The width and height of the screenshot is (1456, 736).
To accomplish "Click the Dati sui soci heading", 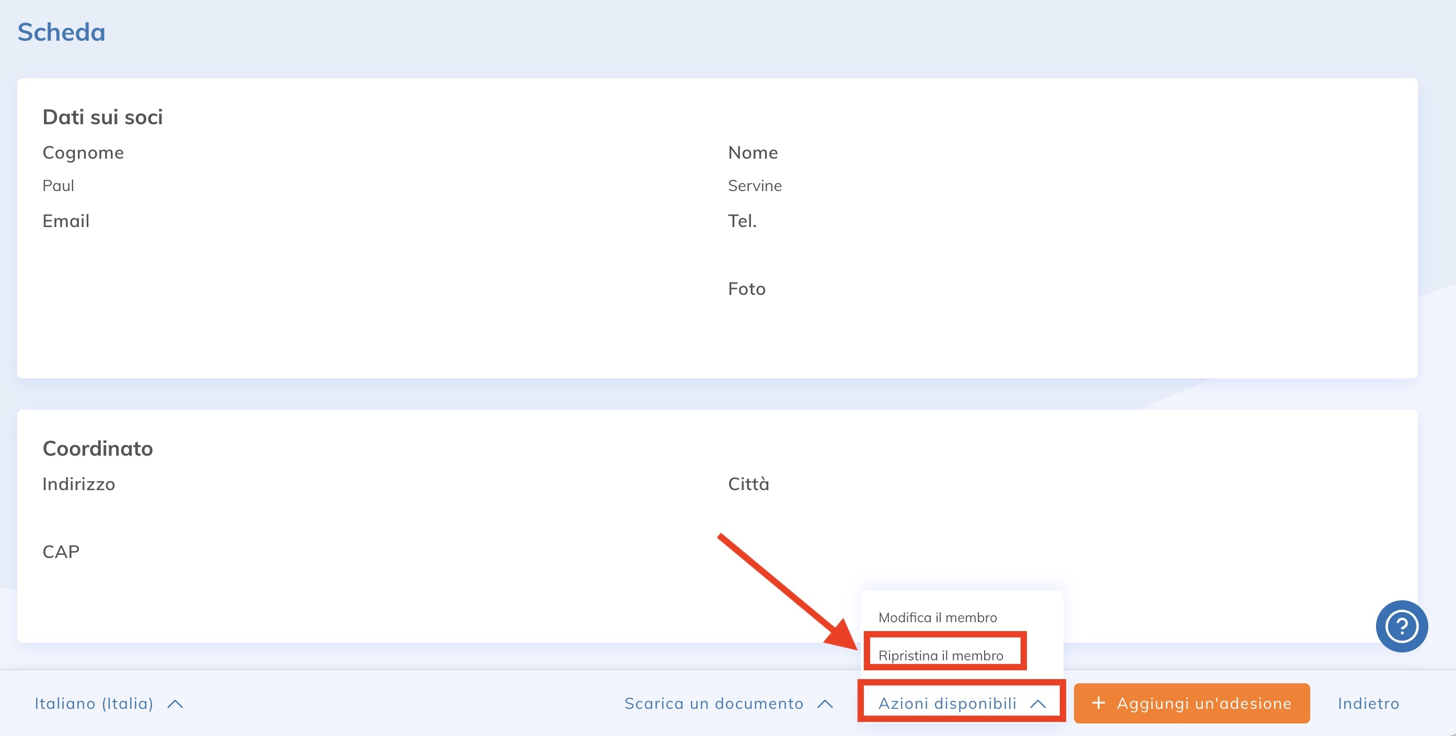I will [102, 117].
